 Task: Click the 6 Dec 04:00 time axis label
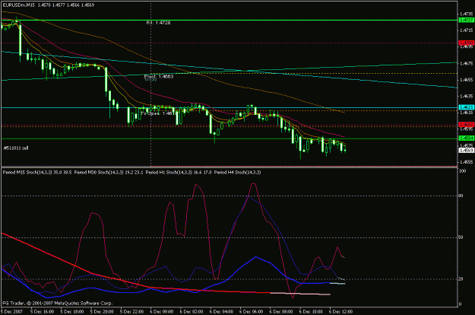221,311
